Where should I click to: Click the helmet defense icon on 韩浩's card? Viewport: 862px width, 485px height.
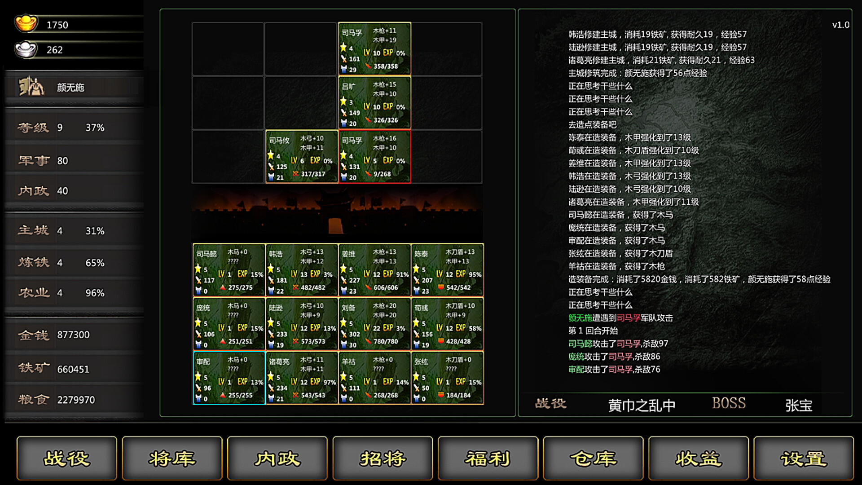tap(271, 290)
